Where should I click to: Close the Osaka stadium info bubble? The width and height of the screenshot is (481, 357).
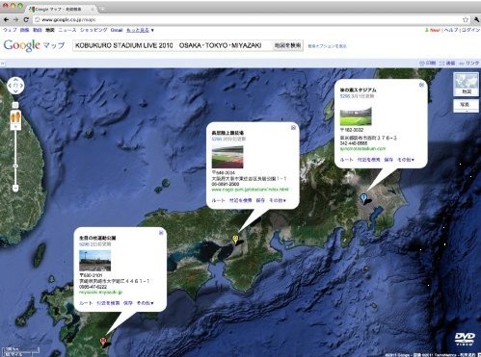point(293,128)
